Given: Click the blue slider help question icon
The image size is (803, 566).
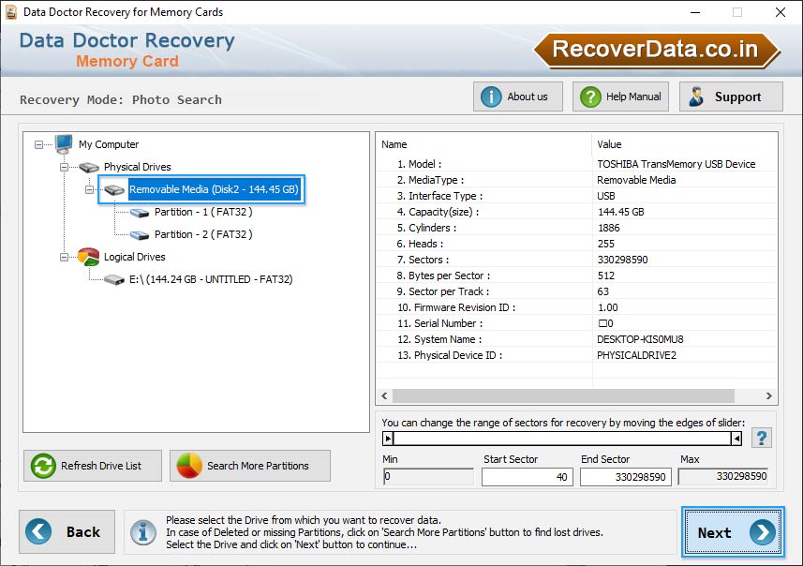Looking at the screenshot, I should coord(762,438).
